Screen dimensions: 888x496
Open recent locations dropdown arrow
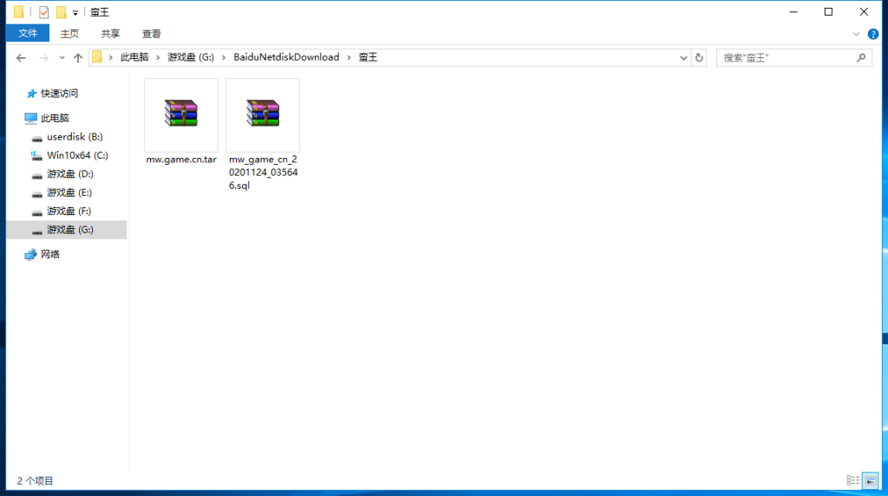click(62, 58)
